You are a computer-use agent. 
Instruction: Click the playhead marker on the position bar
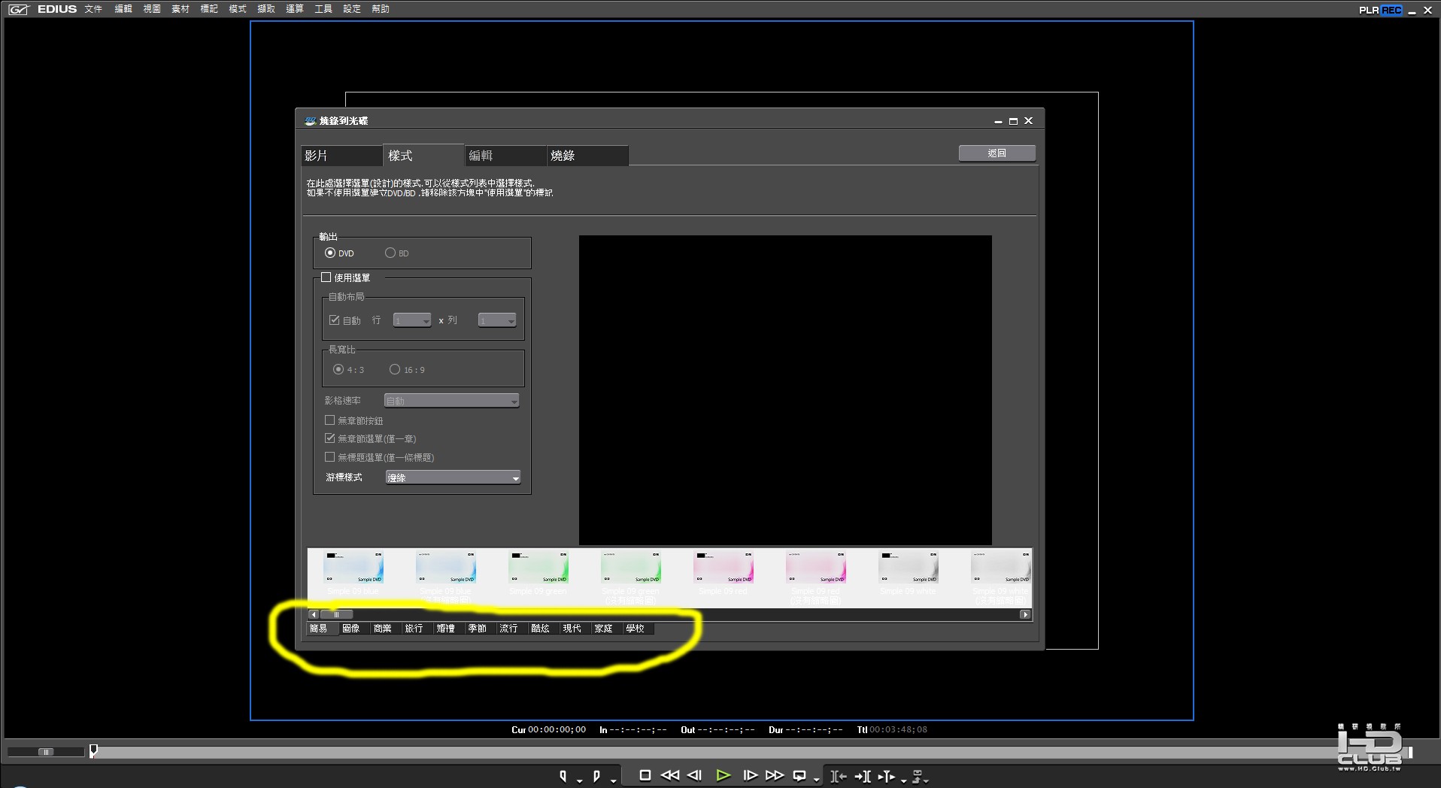pos(93,750)
